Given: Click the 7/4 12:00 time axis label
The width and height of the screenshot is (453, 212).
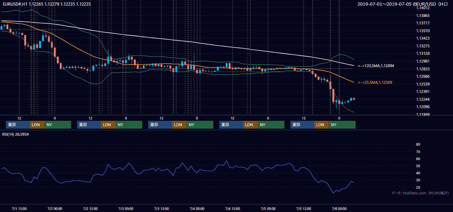Looking at the screenshot, I should point(233,208).
